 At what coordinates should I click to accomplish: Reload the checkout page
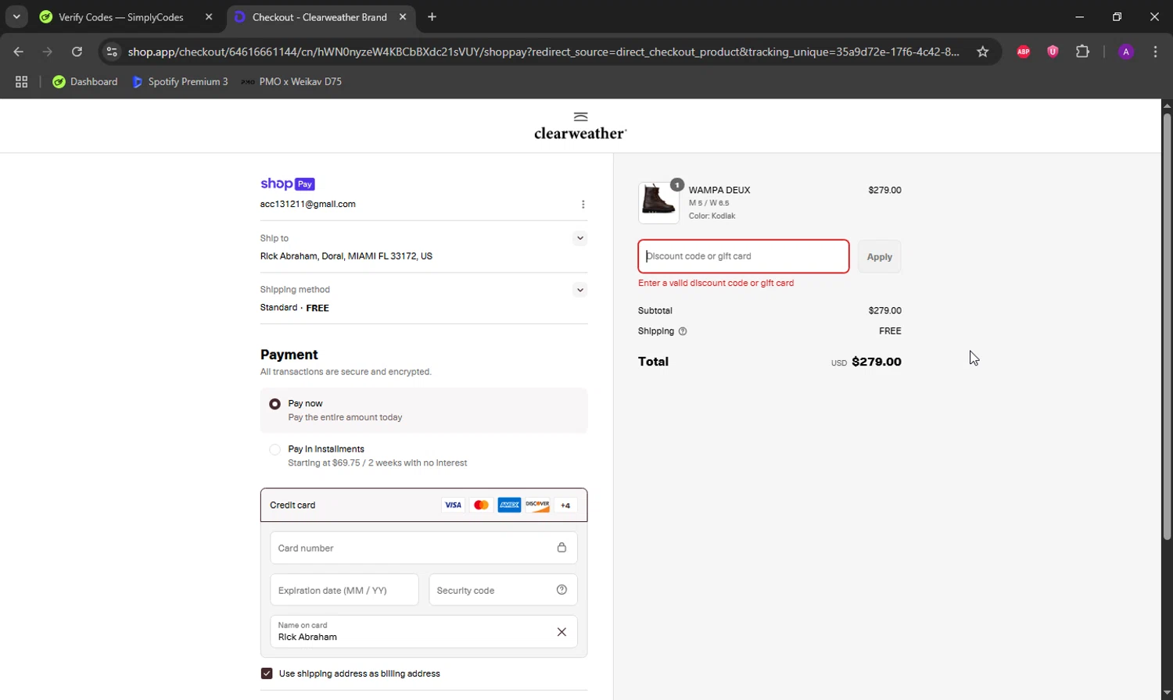(x=77, y=52)
